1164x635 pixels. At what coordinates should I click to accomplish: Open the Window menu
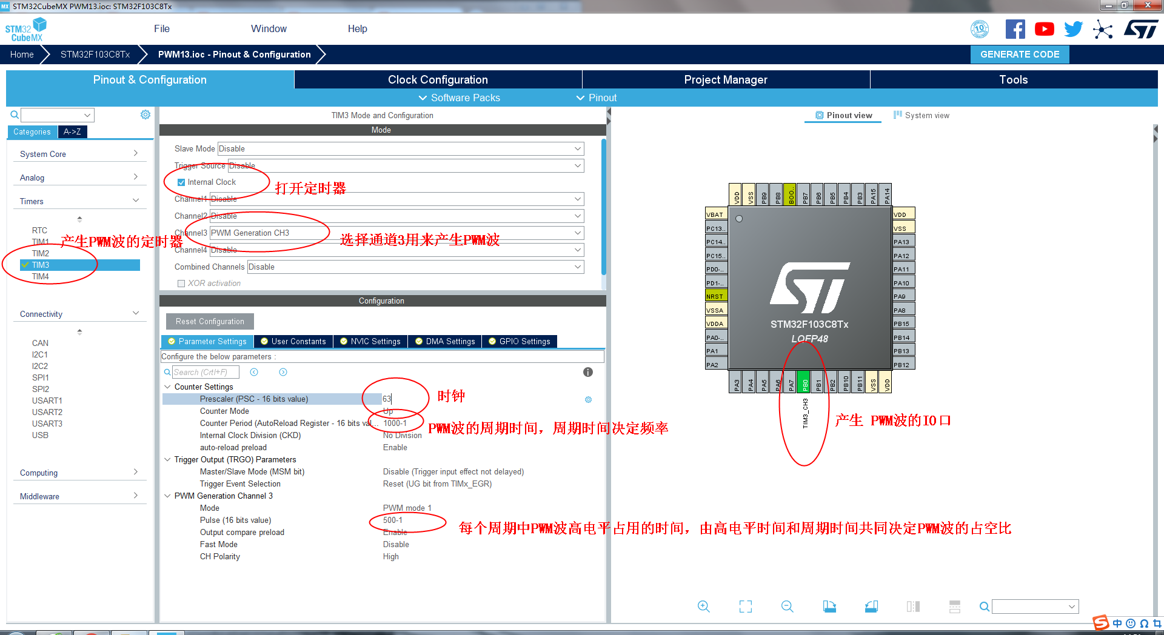tap(269, 28)
